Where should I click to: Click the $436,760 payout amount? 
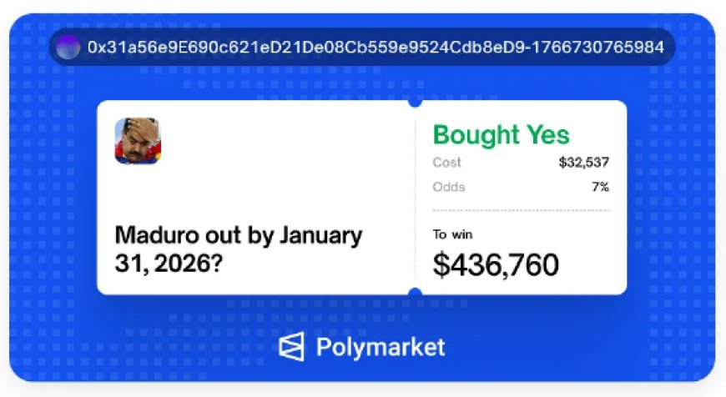coord(496,264)
